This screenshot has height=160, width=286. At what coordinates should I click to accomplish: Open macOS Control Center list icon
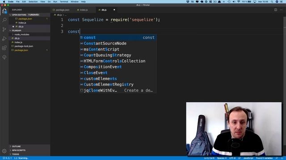click(282, 2)
